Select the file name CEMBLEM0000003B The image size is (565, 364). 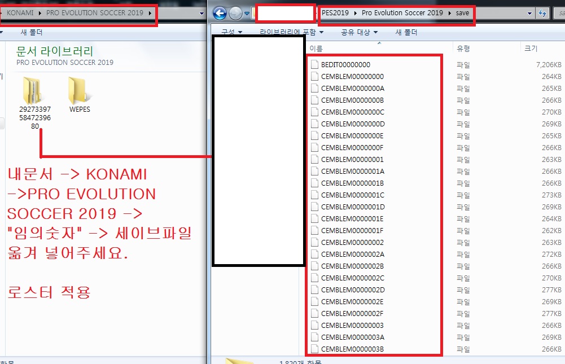coord(352,349)
